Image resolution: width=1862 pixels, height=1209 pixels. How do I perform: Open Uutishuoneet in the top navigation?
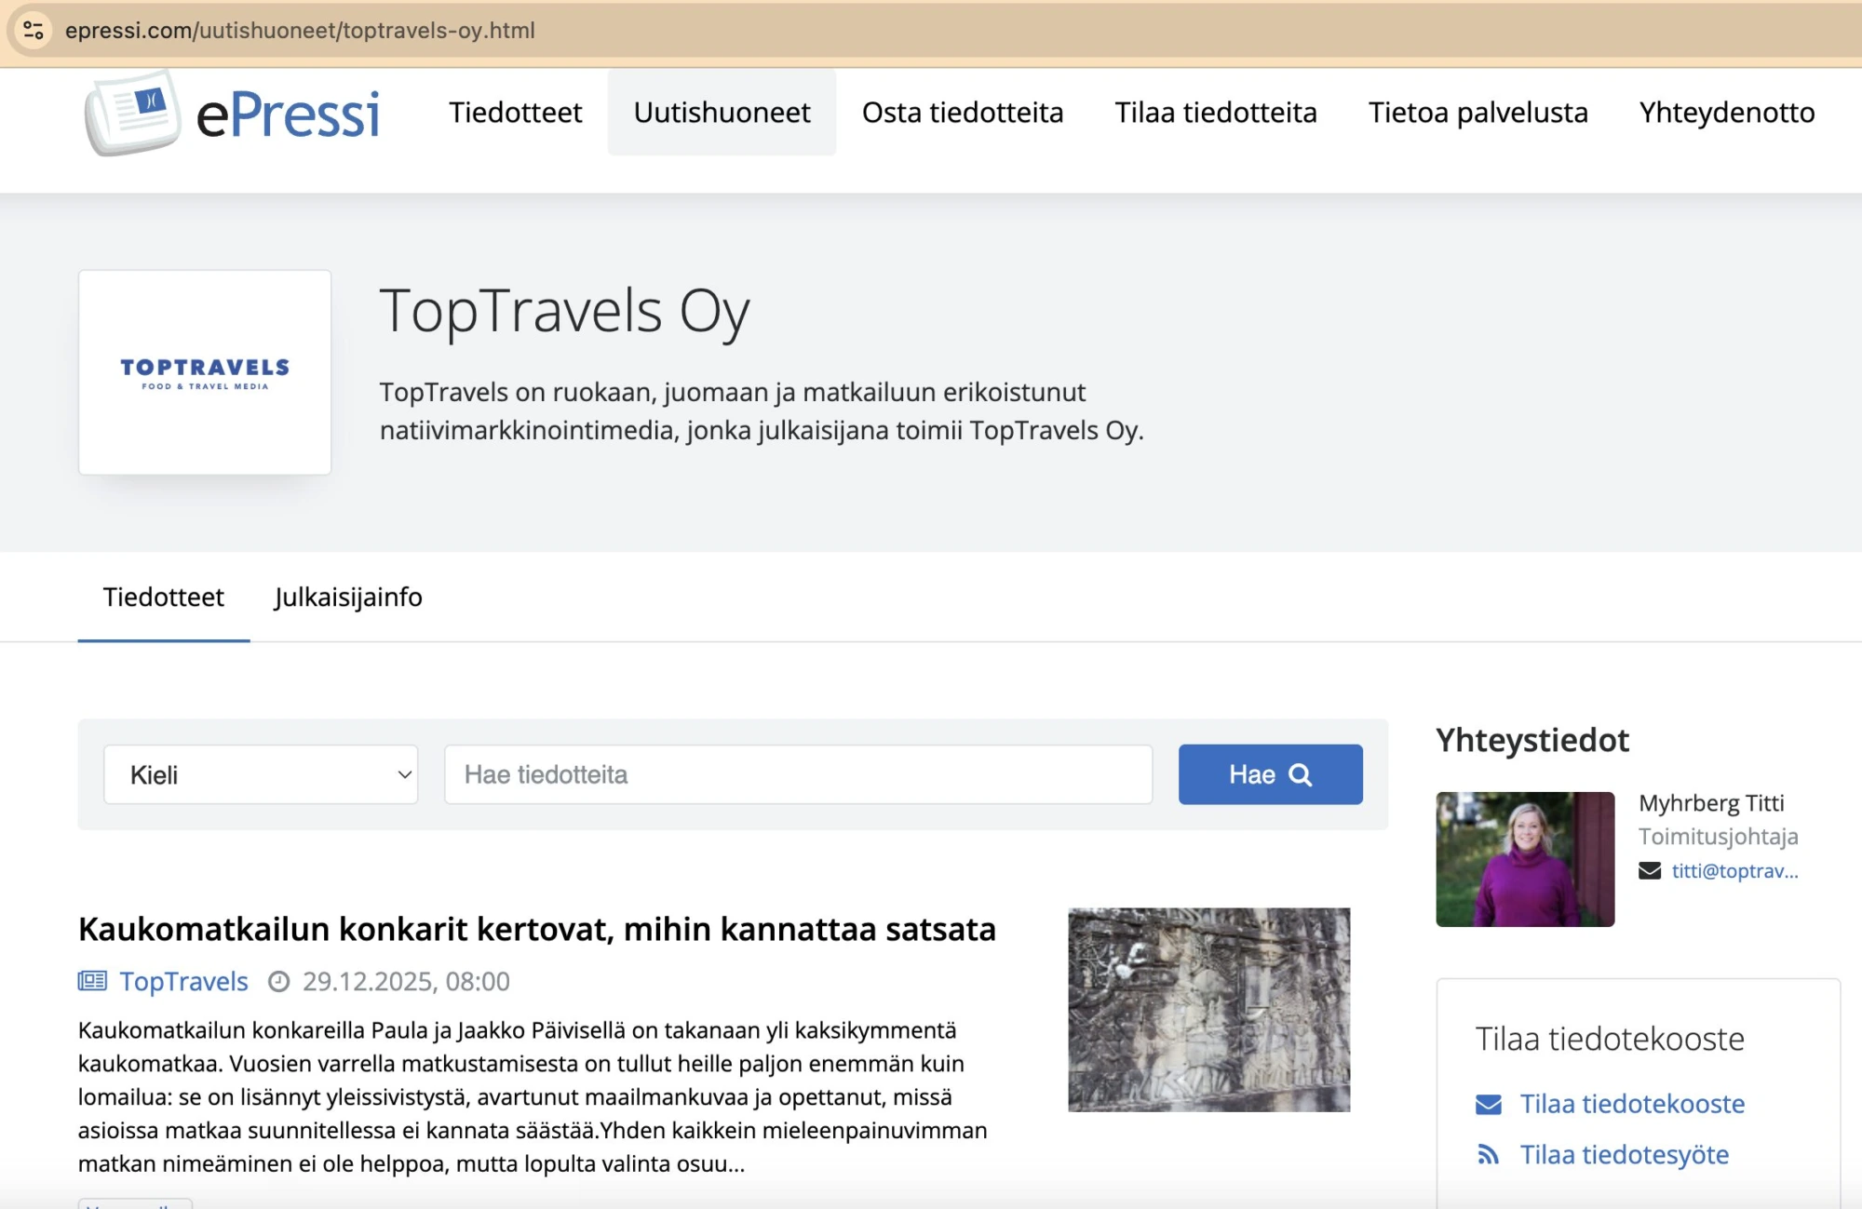click(722, 113)
